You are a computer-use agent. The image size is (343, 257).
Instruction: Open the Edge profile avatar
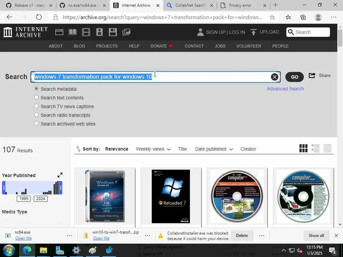click(x=318, y=17)
